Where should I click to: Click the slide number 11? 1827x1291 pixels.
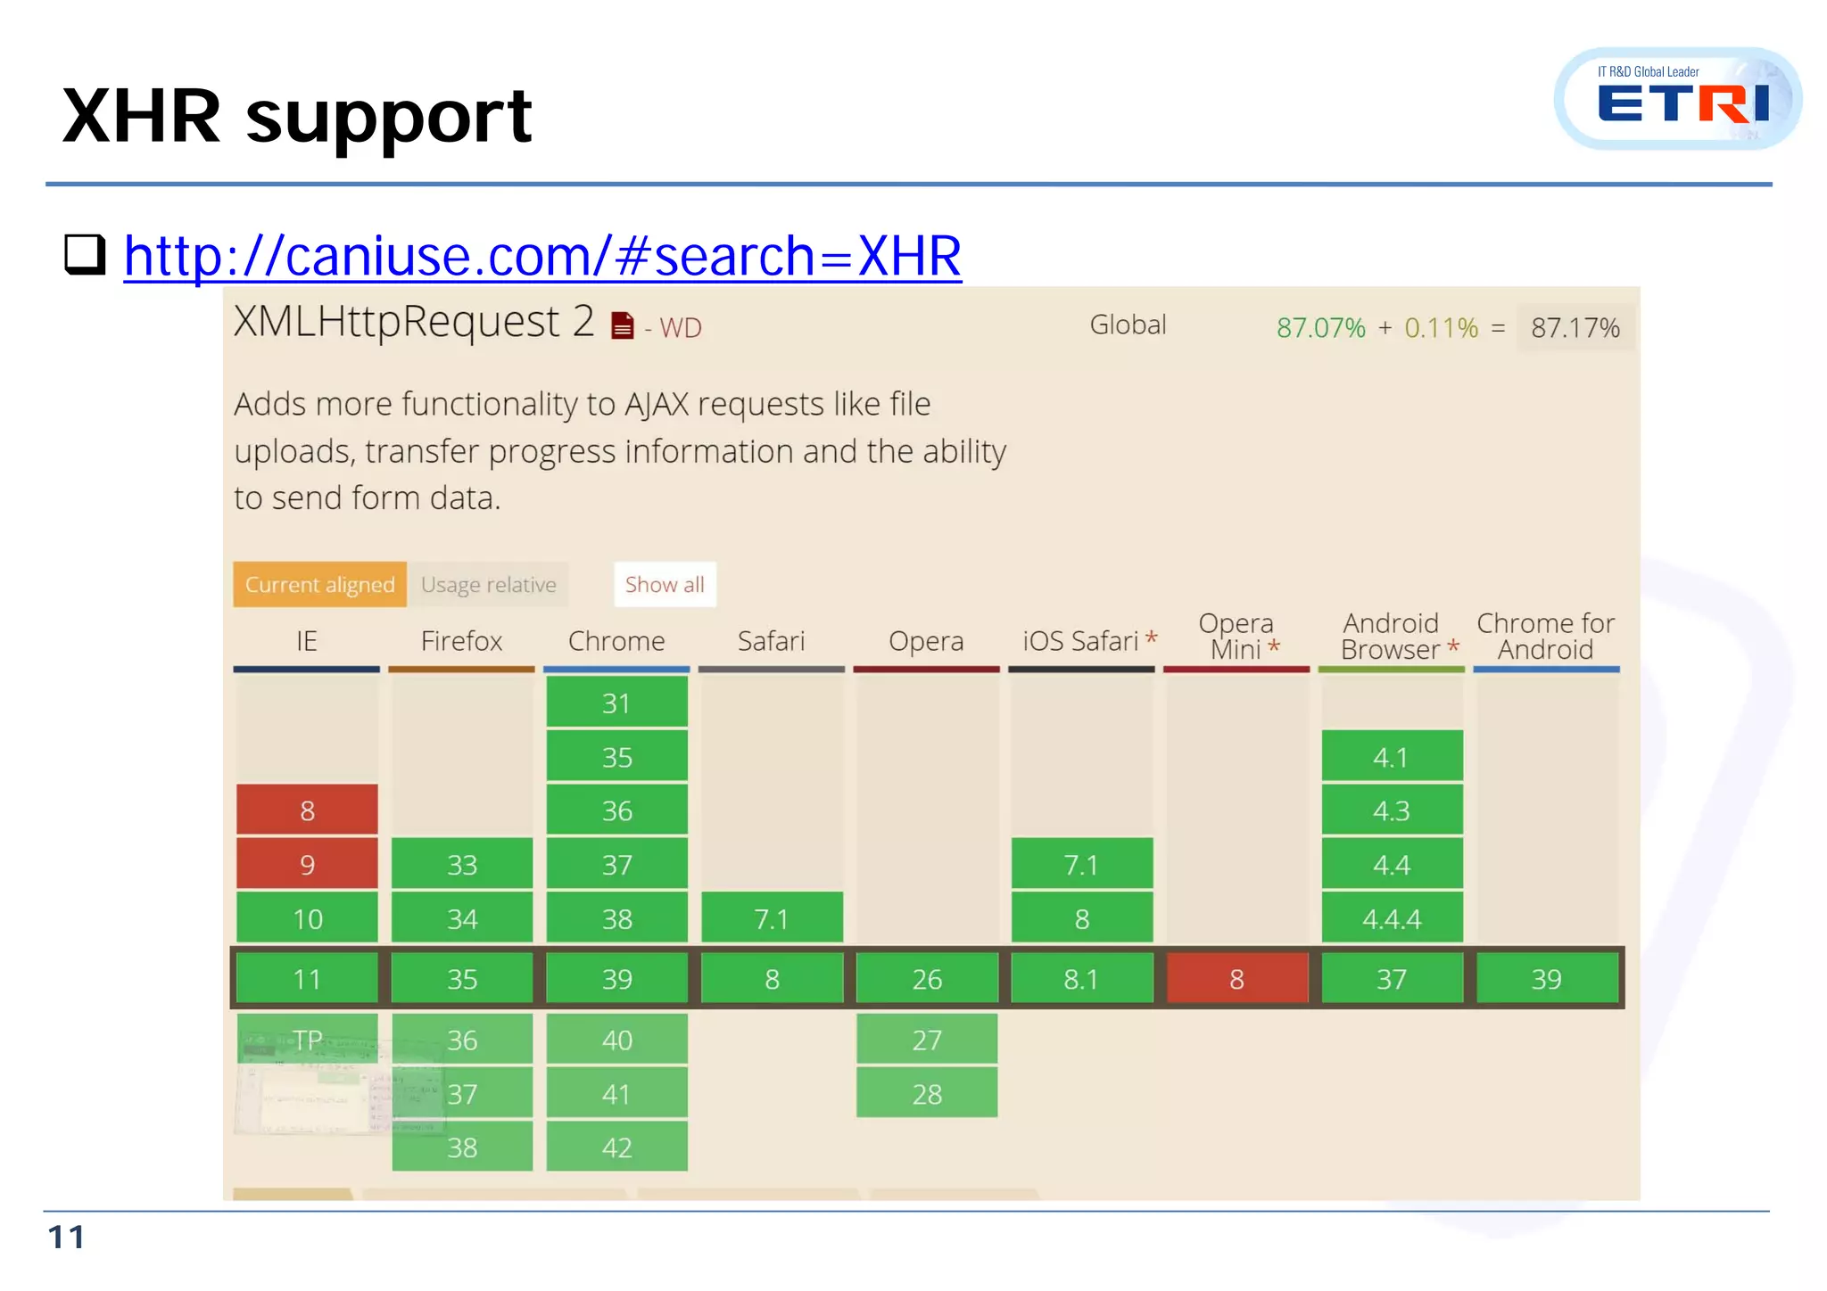(66, 1238)
